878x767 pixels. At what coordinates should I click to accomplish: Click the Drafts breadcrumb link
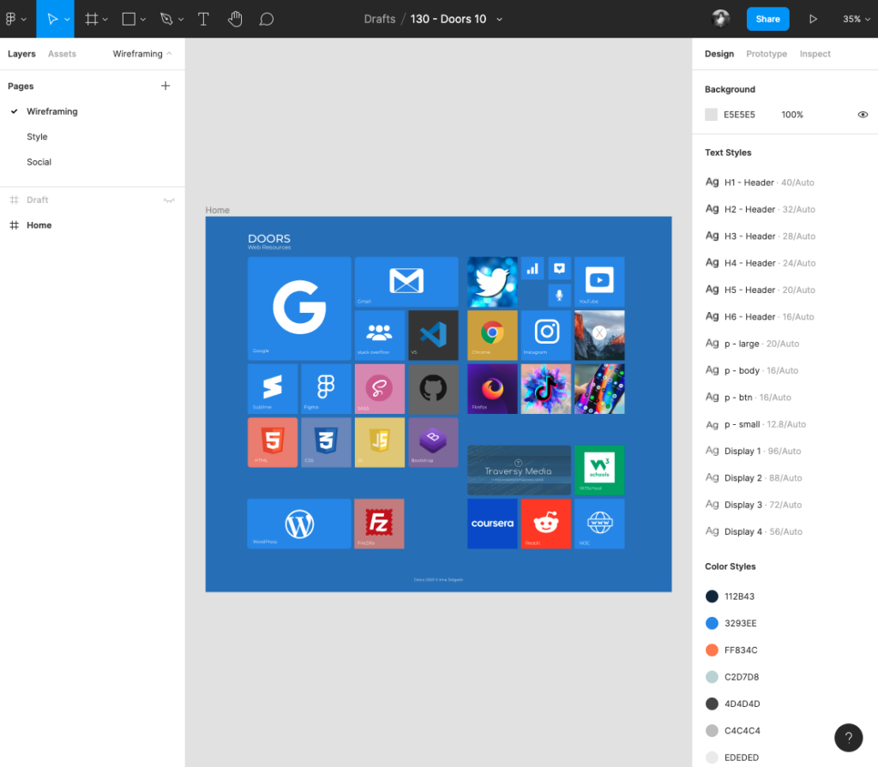(380, 19)
